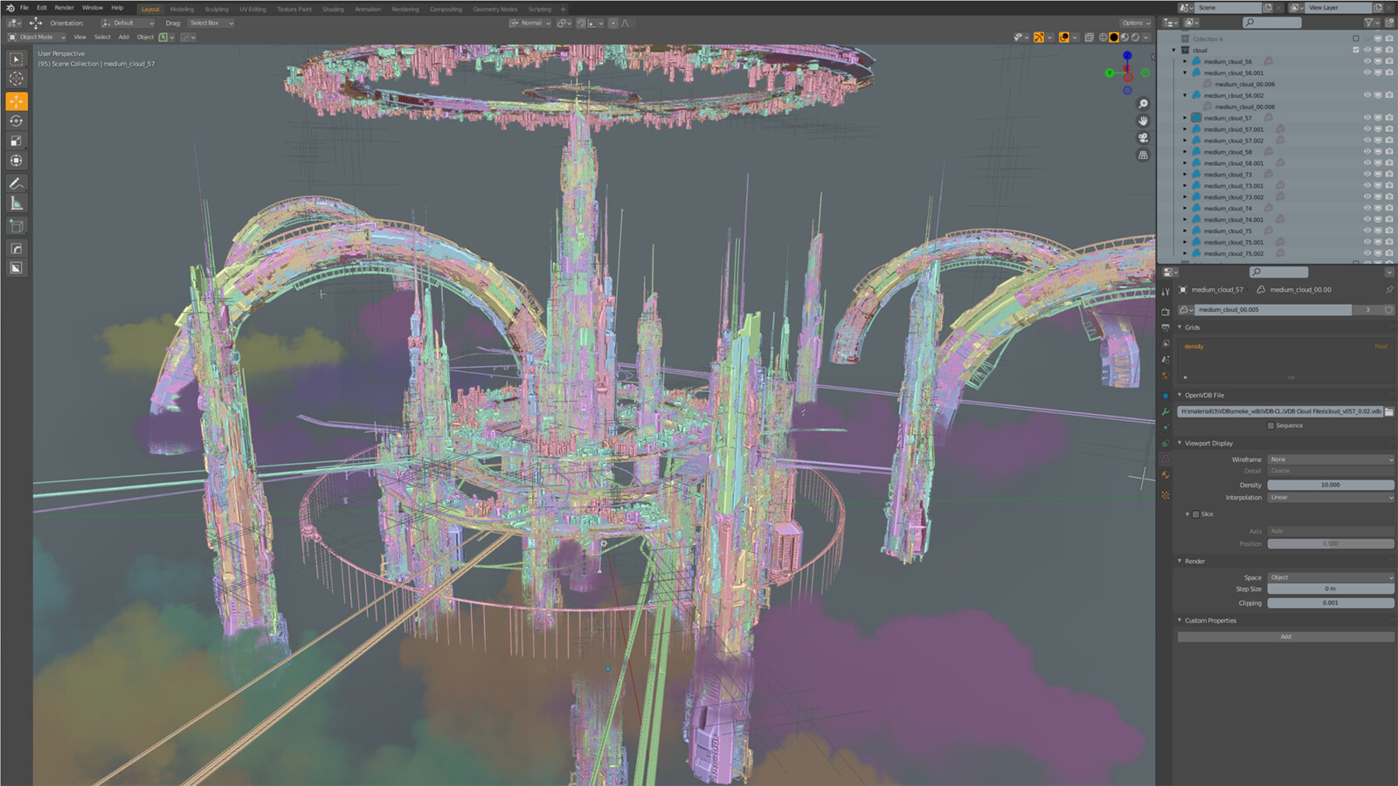Switch to the Geometry Nodes workspace tab

[x=495, y=10]
